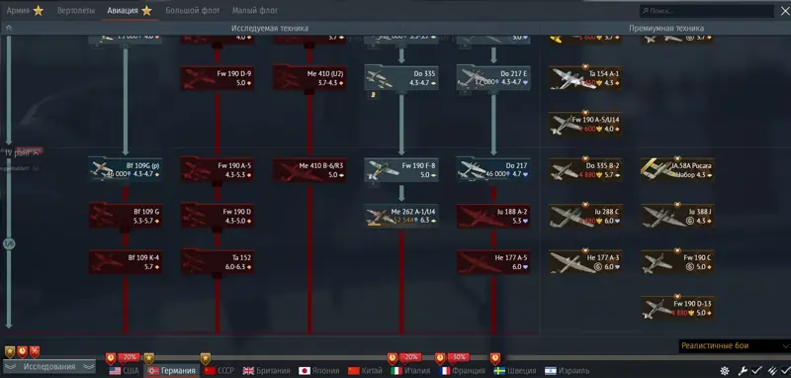Select the СССР nation
791x378 pixels.
coord(219,371)
